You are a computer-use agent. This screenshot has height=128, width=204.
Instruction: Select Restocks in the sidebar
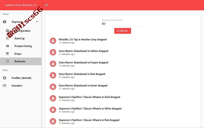[21, 61]
